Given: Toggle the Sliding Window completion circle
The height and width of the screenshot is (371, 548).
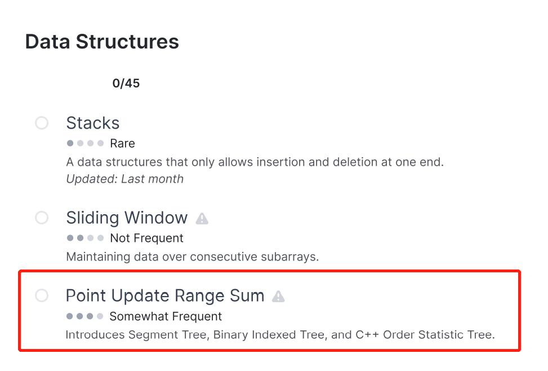Looking at the screenshot, I should 42,218.
